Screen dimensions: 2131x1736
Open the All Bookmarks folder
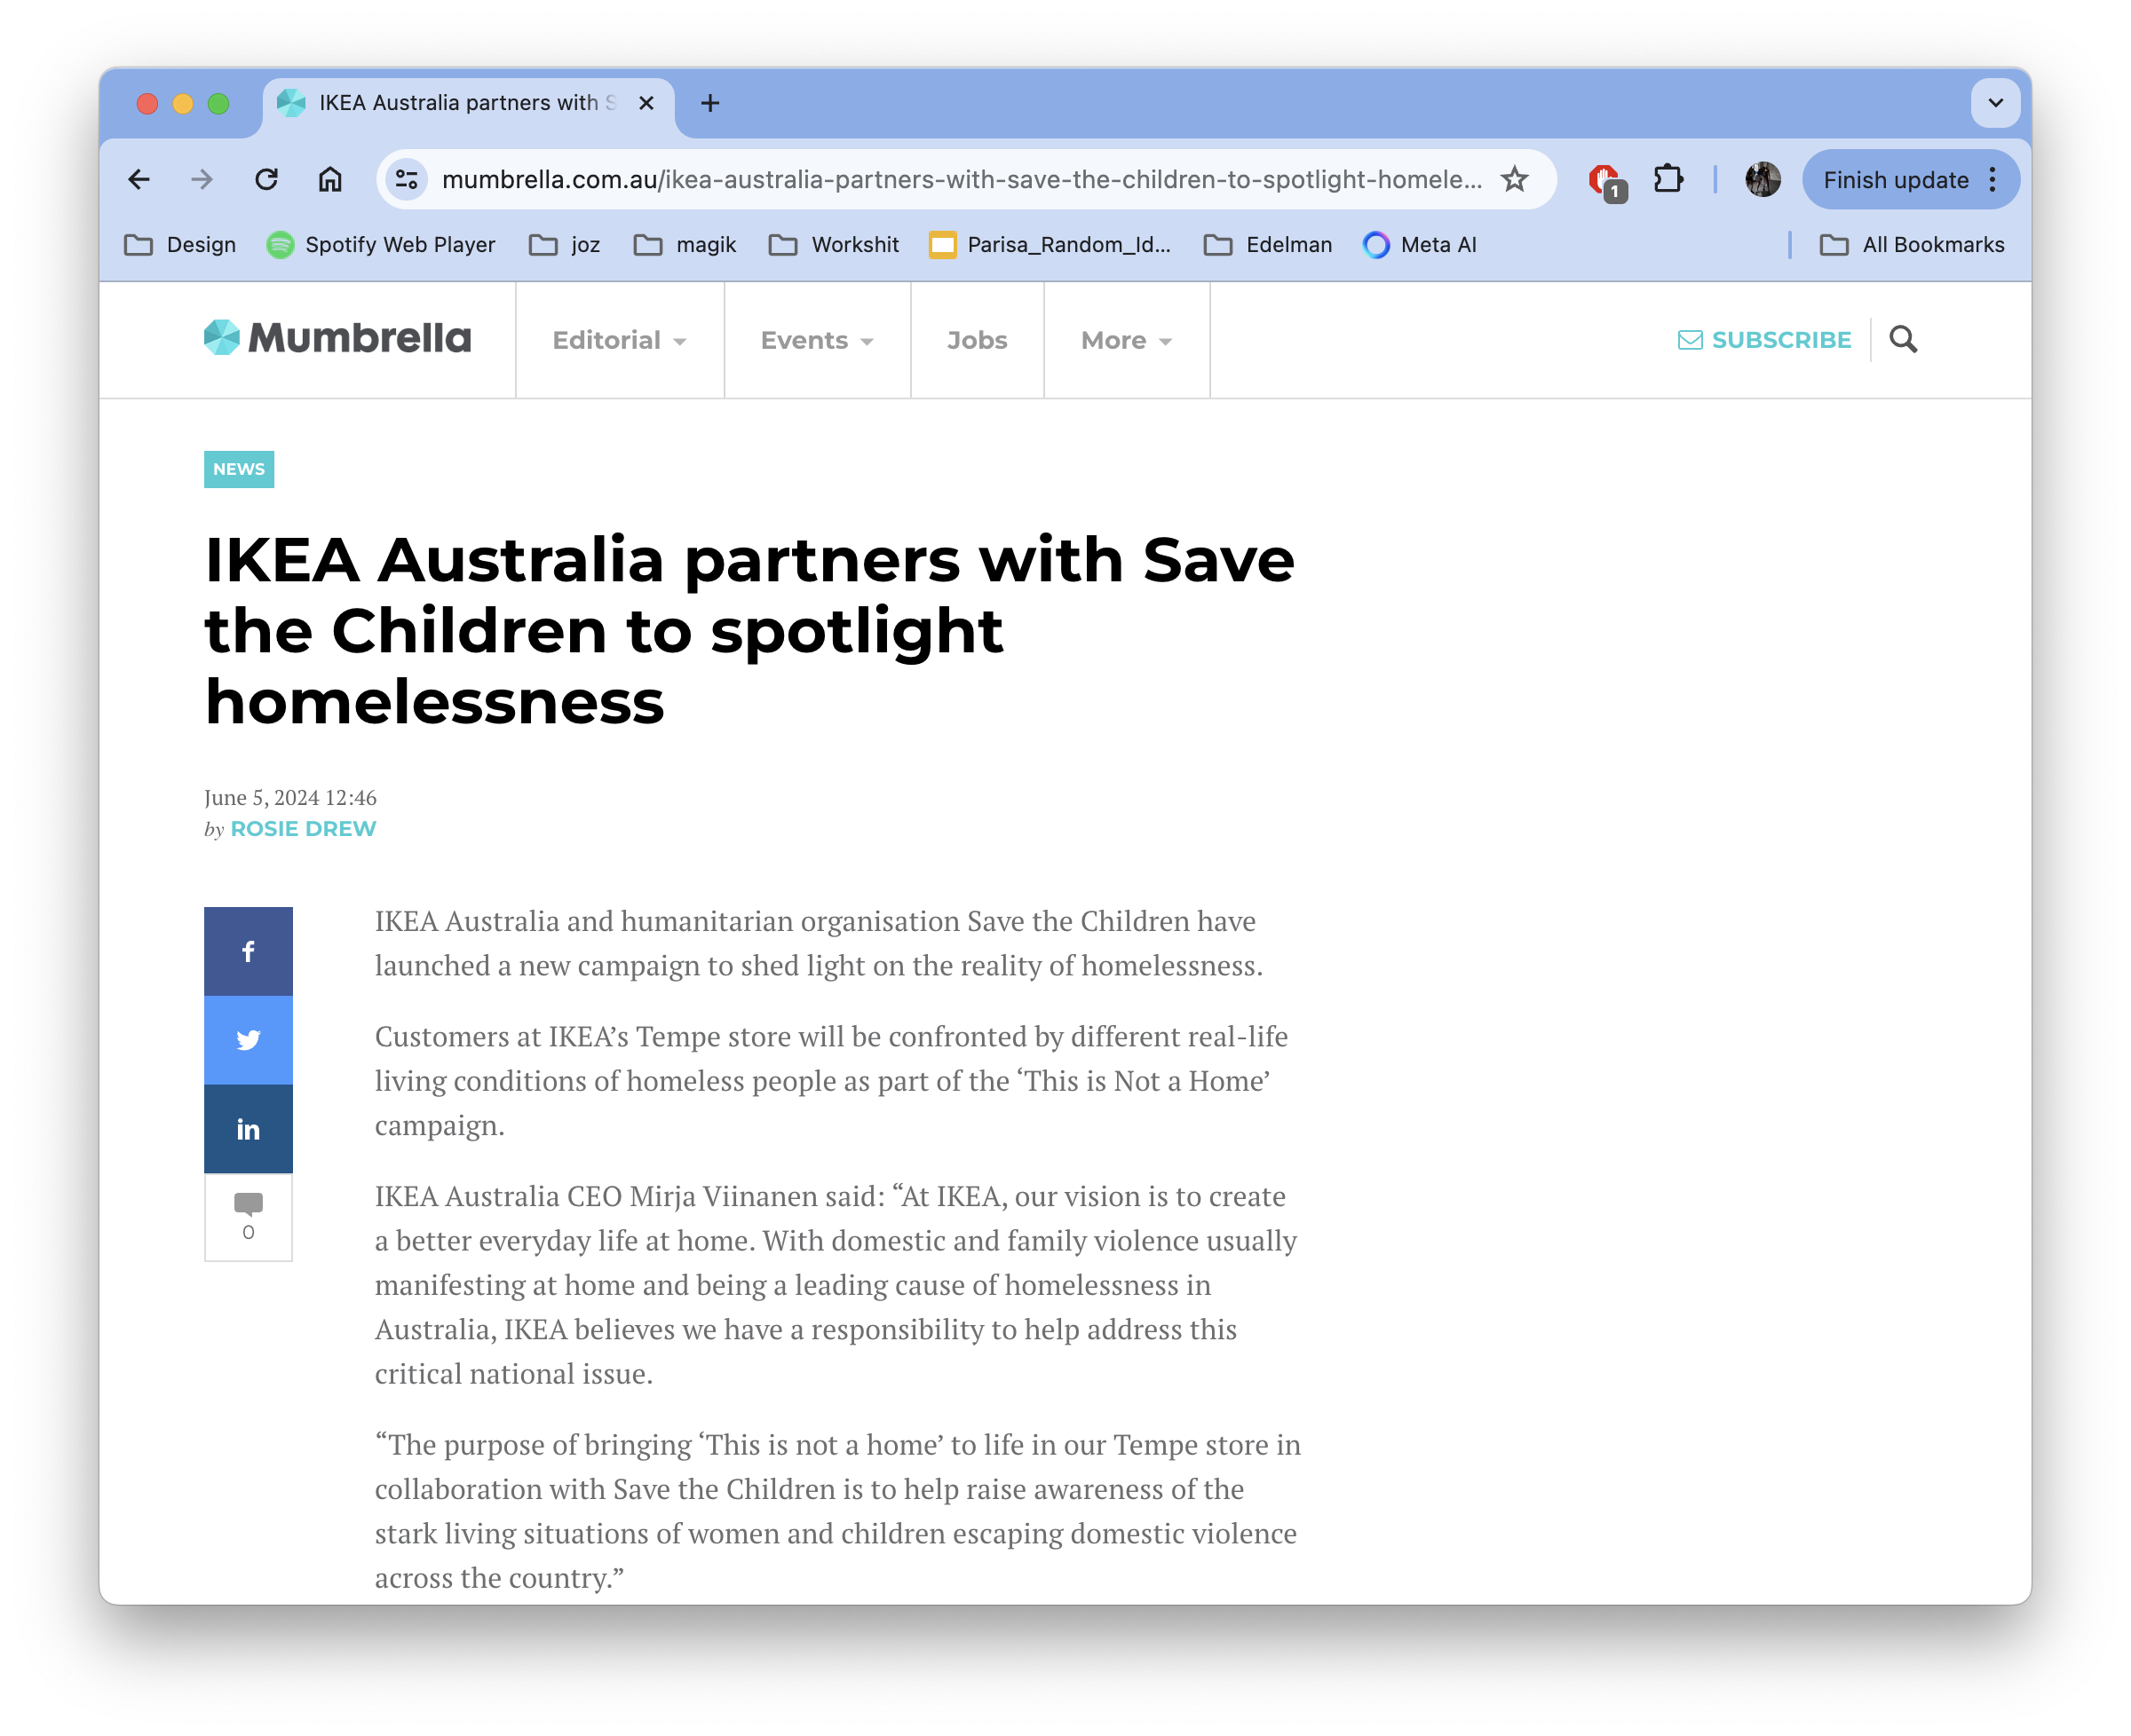(1912, 245)
